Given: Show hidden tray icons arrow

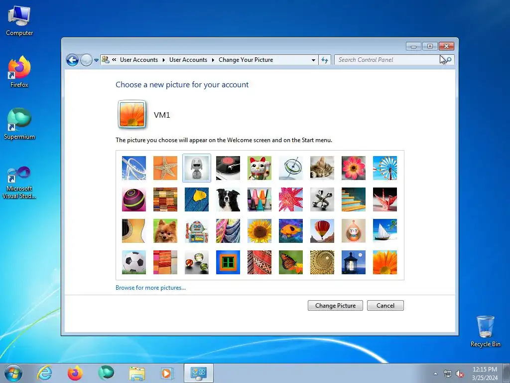Looking at the screenshot, I should [x=435, y=374].
